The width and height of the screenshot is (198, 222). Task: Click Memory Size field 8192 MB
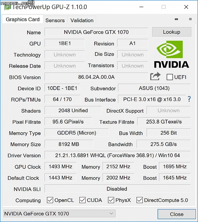pos(69,144)
